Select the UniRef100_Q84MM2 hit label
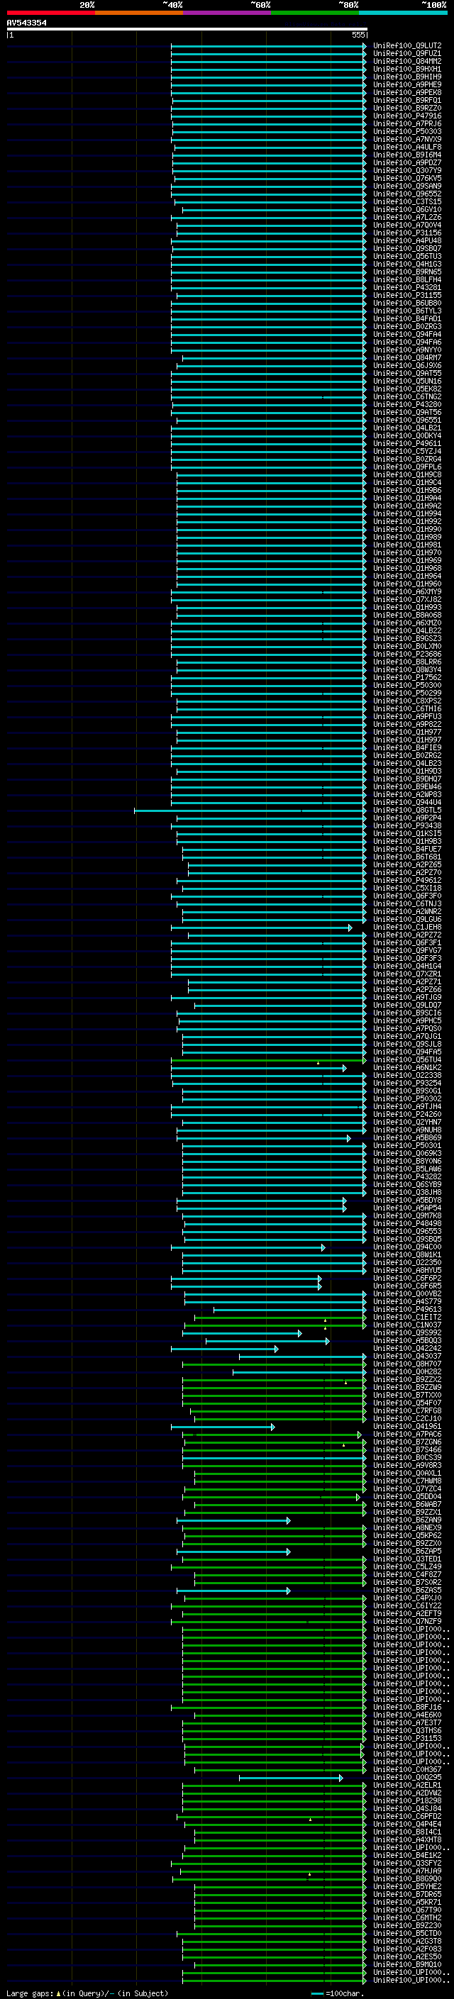Image resolution: width=454 pixels, height=1999 pixels. pyautogui.click(x=407, y=61)
